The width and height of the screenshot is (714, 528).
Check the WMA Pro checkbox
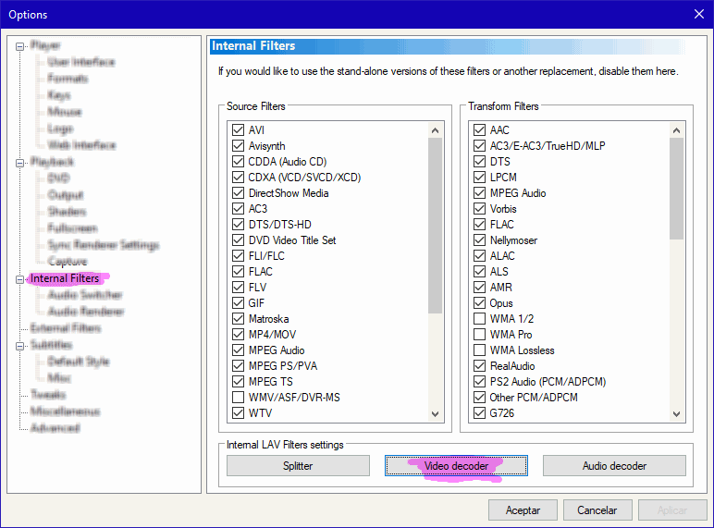pos(479,335)
